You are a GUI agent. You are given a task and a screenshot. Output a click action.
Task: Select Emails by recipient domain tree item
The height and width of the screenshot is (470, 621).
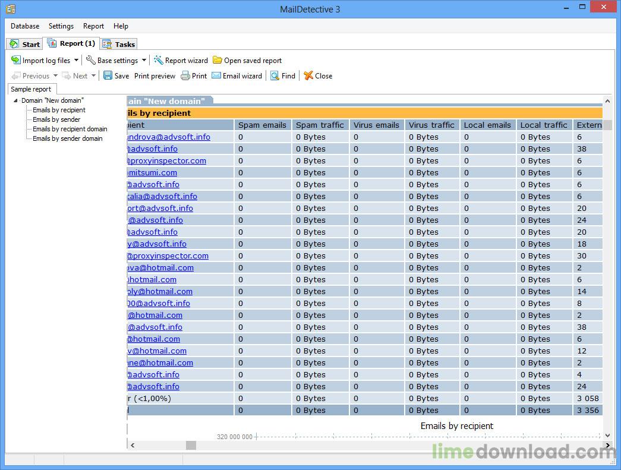(x=70, y=129)
